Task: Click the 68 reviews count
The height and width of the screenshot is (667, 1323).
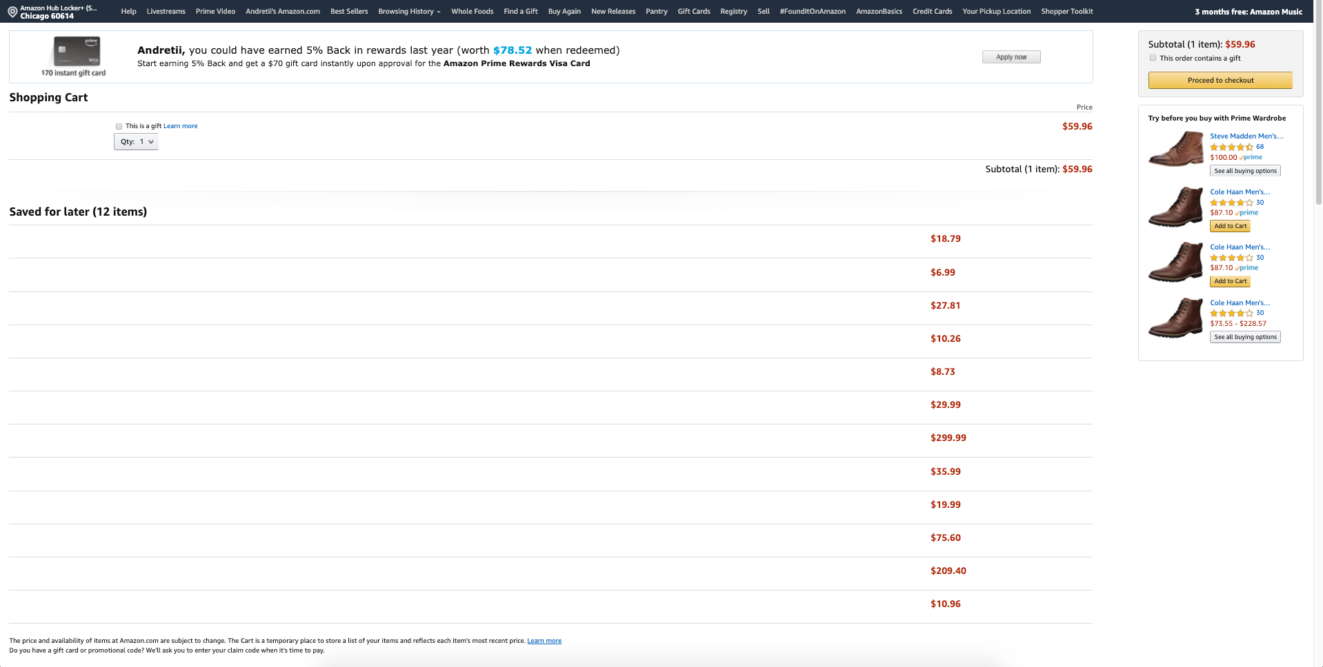Action: 1260,147
